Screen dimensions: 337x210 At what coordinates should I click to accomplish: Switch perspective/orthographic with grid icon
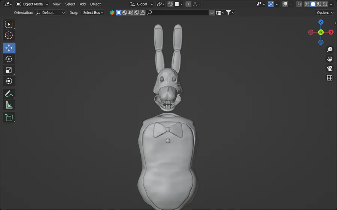[x=330, y=78]
